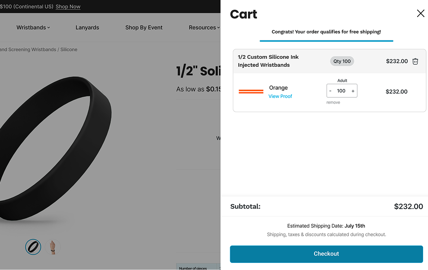Open the Lanyards menu item

pyautogui.click(x=87, y=27)
